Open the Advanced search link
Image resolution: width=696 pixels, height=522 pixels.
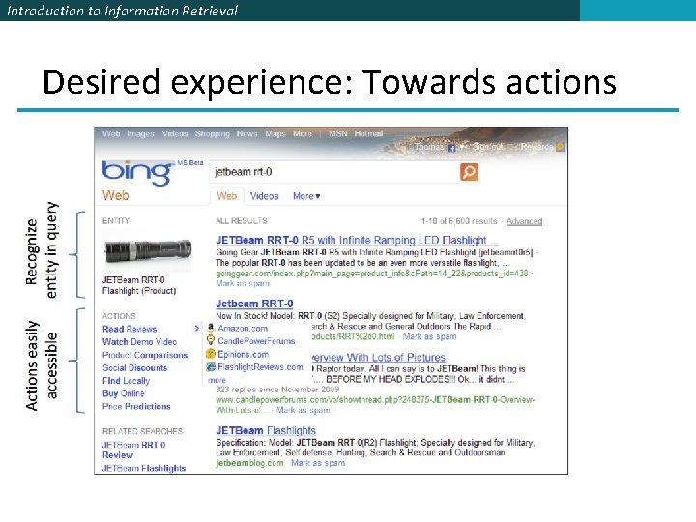tap(524, 221)
